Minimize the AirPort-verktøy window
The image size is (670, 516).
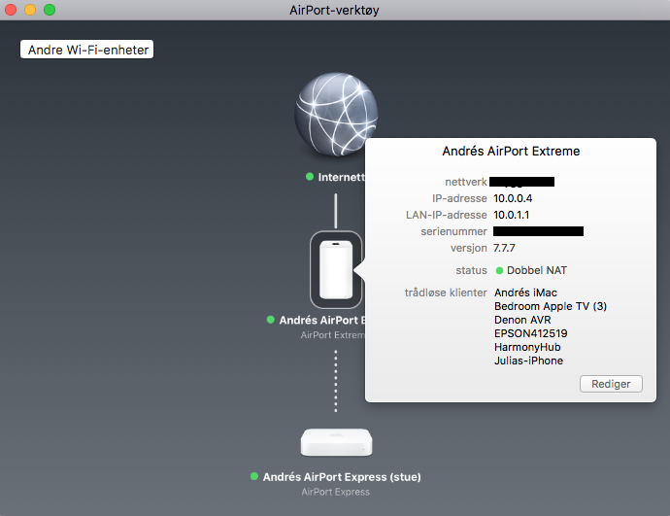30,10
